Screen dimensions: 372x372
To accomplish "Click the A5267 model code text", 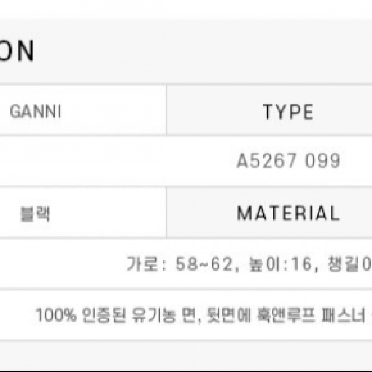I will click(266, 161).
